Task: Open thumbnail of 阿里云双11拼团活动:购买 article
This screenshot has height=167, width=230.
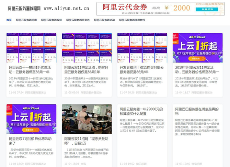Action: coord(87,48)
